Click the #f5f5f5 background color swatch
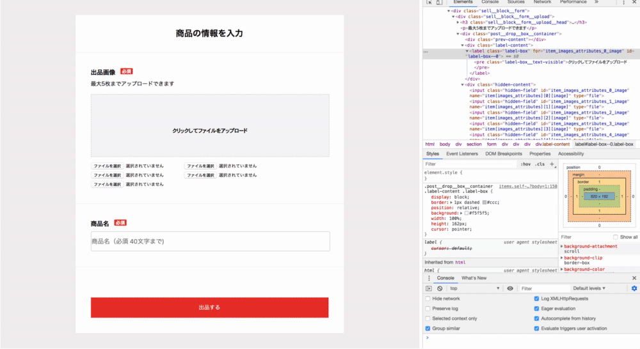Image resolution: width=640 pixels, height=349 pixels. pos(467,213)
